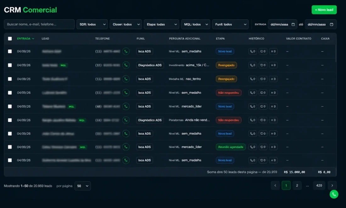Click the 'Novo lead' badge in (48) row
The width and height of the screenshot is (346, 208).
point(225,107)
